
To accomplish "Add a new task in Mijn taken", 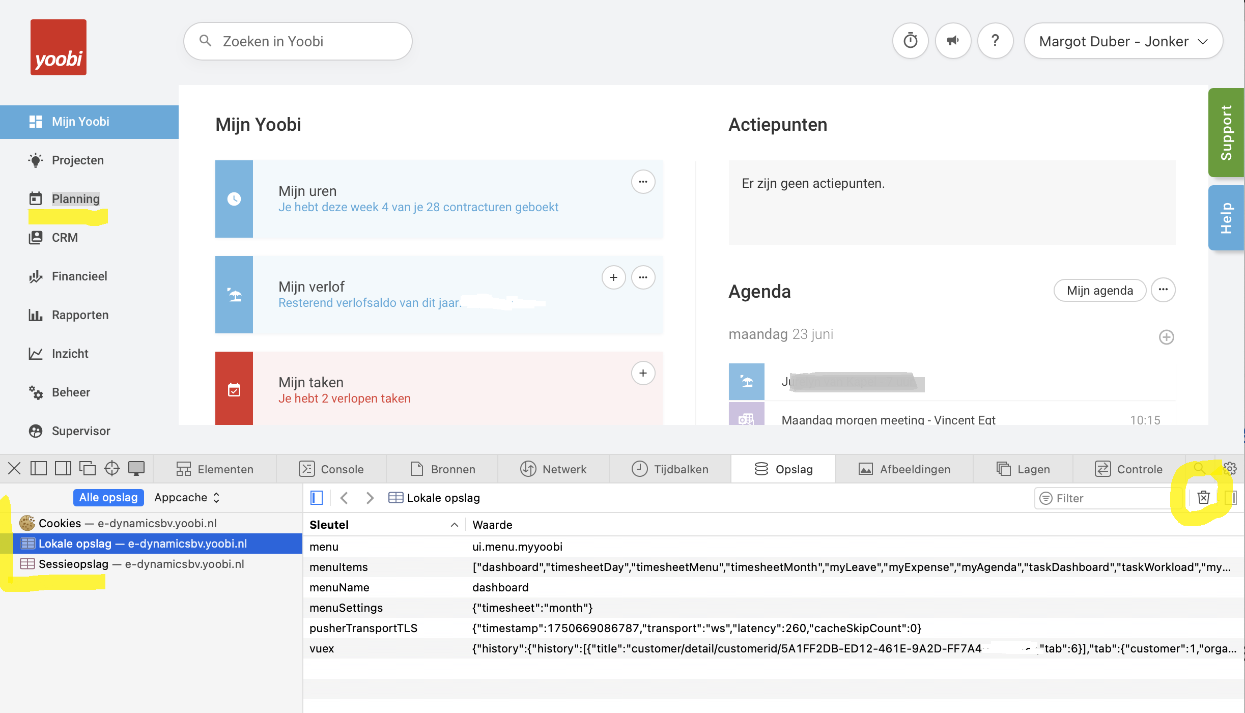I will pos(643,373).
